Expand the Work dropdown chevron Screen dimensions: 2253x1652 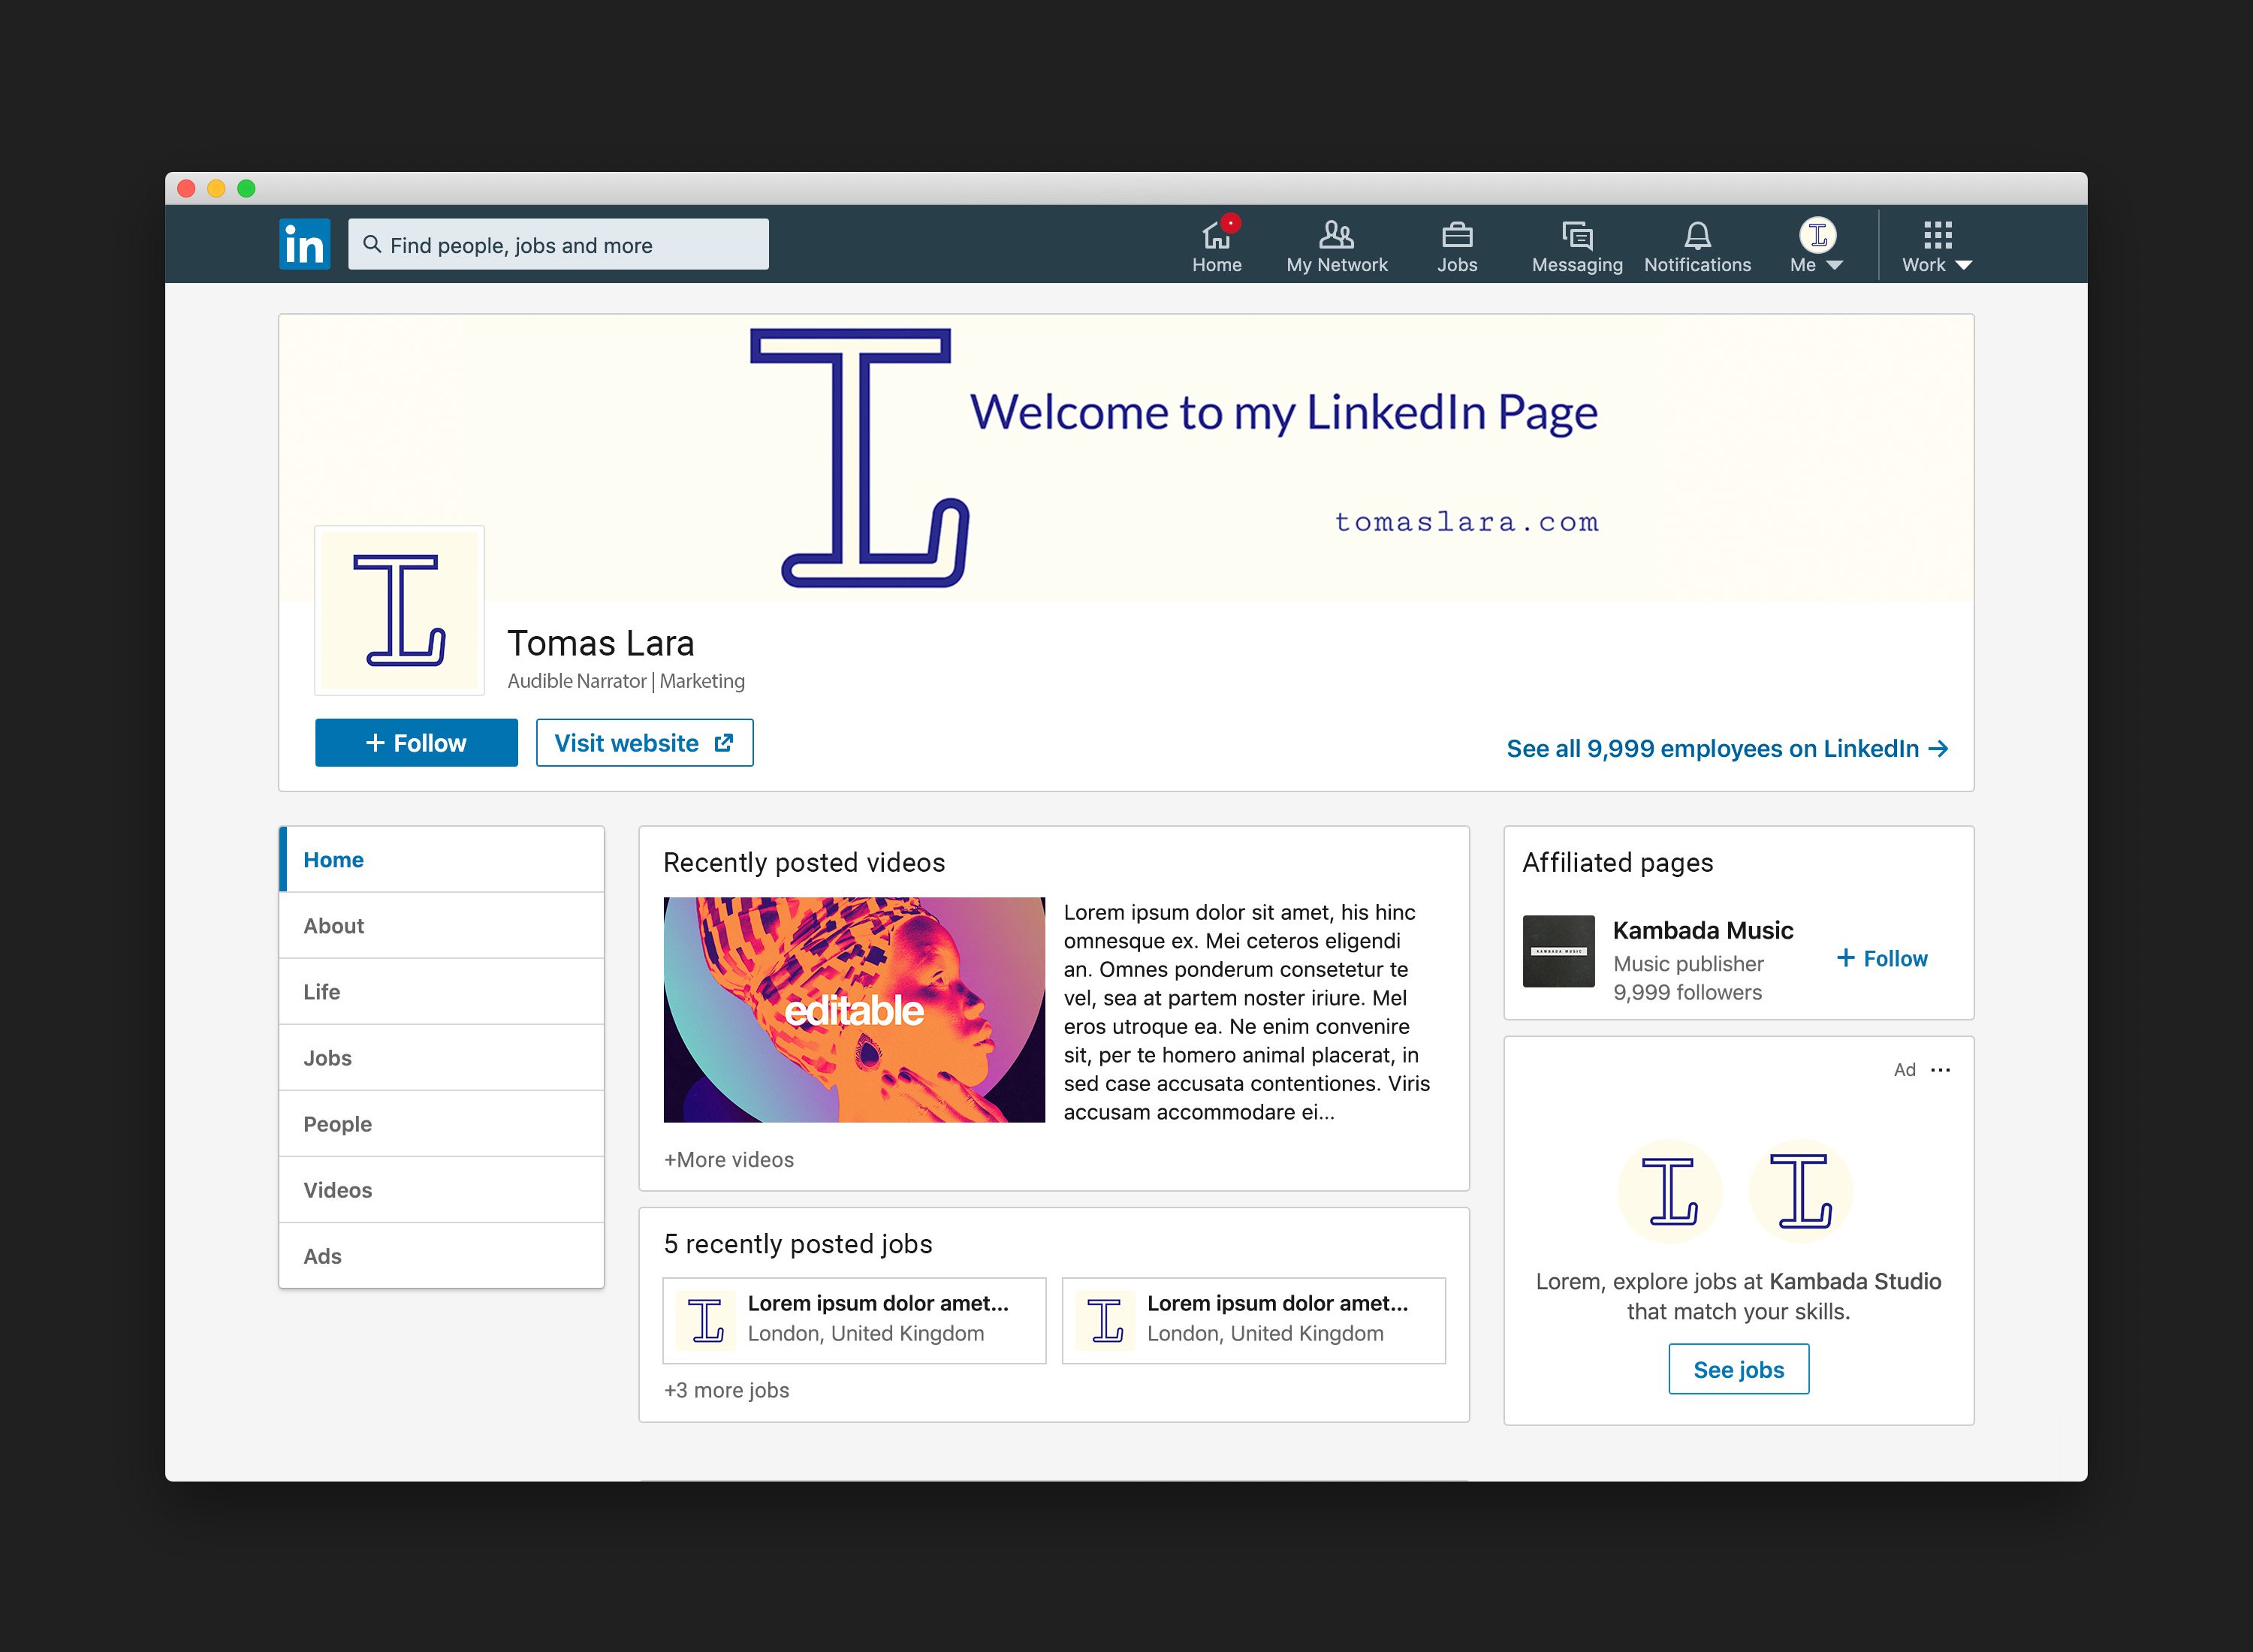click(1965, 265)
